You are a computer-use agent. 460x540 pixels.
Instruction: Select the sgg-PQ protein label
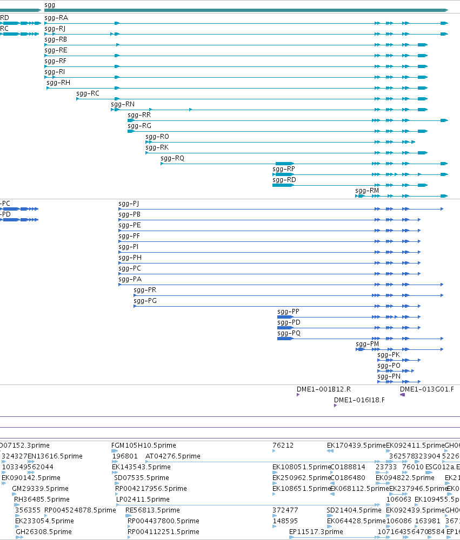pos(289,333)
